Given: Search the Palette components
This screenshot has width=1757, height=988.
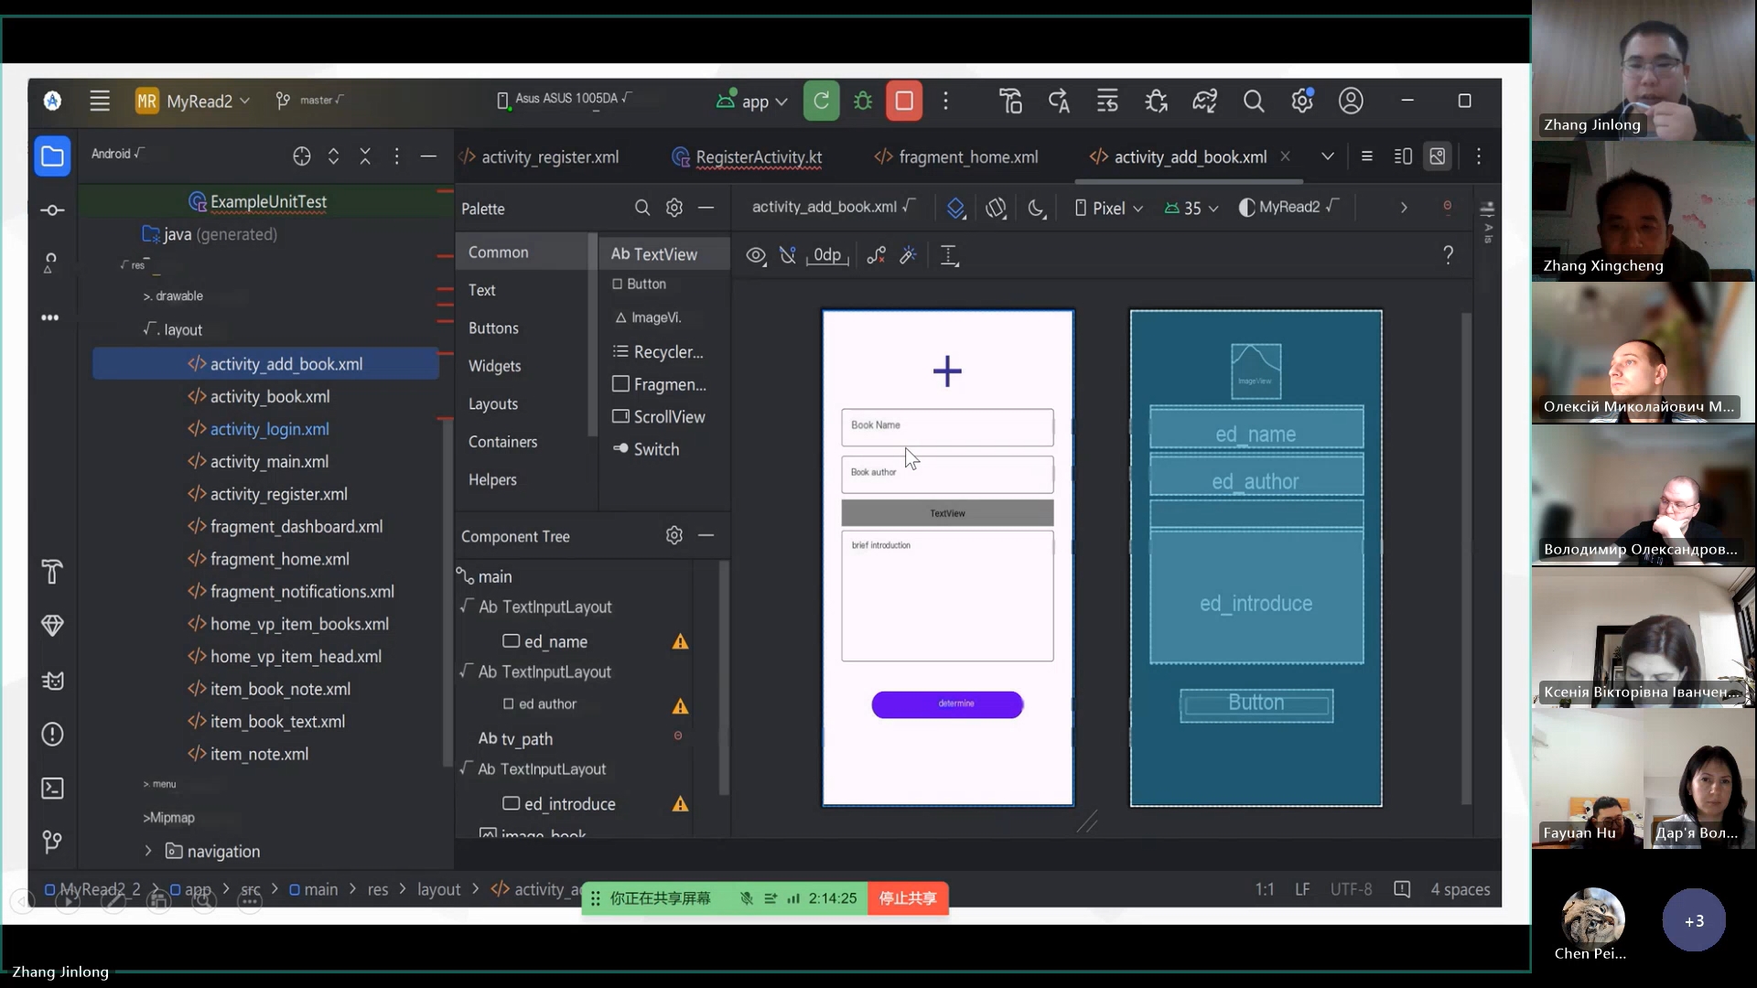Looking at the screenshot, I should (642, 209).
